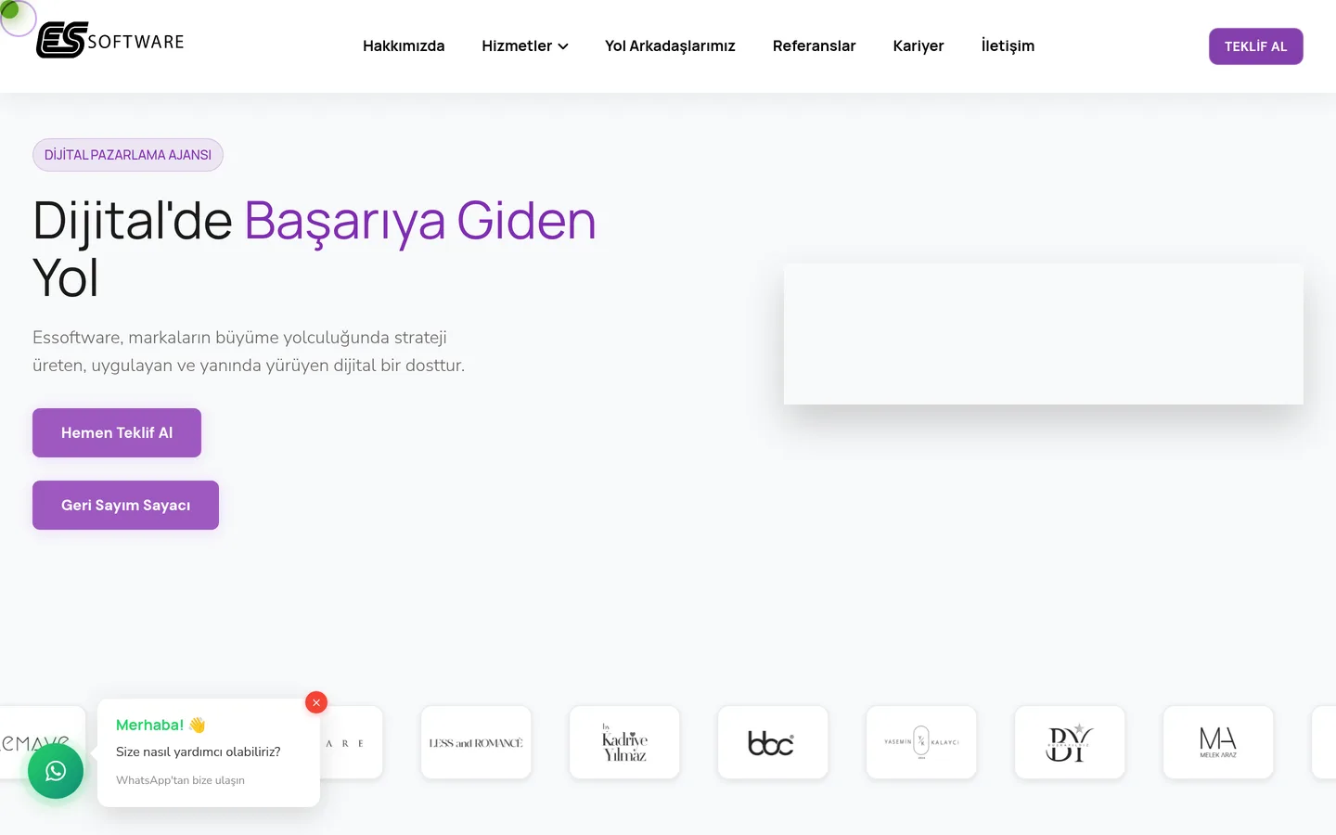1336x835 pixels.
Task: Select the MA Melek Araz logo
Action: (1218, 742)
